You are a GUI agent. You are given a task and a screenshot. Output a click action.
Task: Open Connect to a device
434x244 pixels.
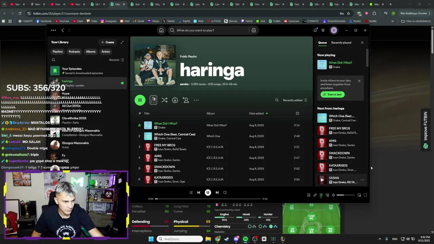tap(327, 195)
